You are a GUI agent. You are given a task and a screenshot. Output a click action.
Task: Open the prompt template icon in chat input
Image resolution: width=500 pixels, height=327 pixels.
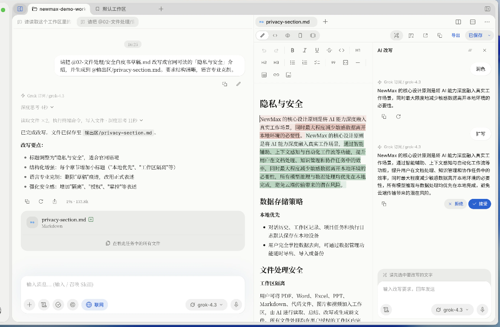pos(44,305)
